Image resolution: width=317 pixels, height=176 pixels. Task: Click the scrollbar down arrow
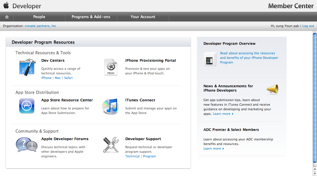click(315, 174)
